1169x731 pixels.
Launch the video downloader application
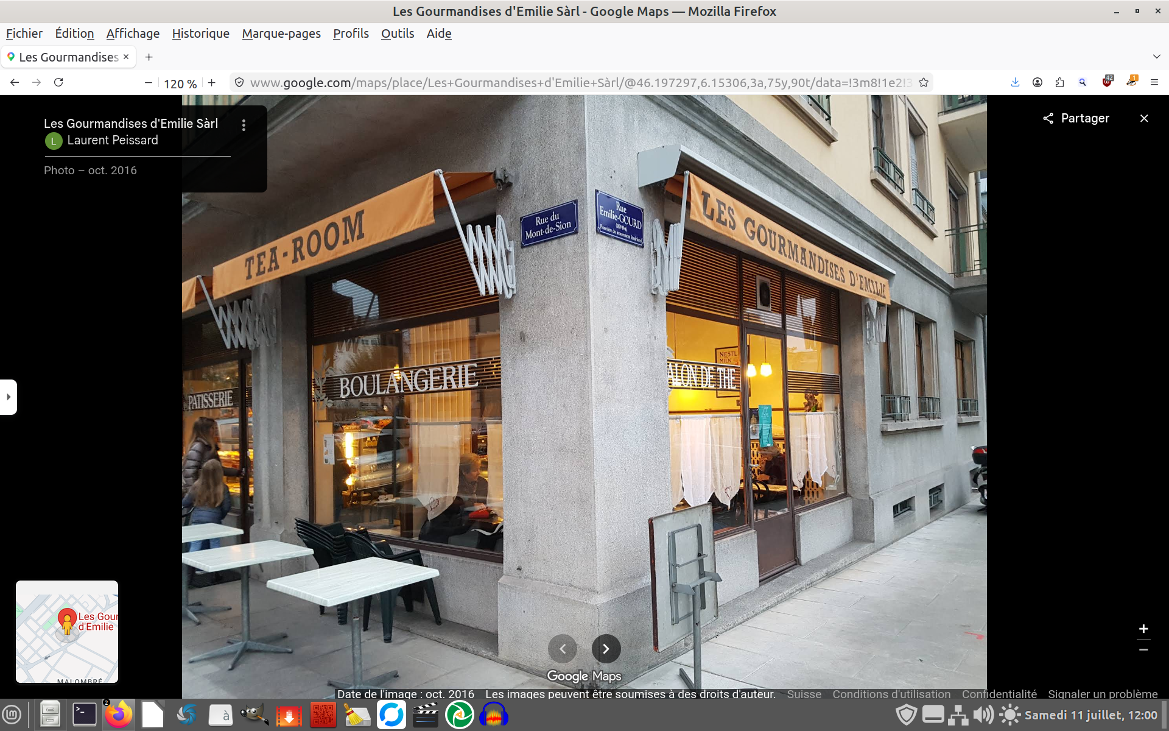(289, 715)
